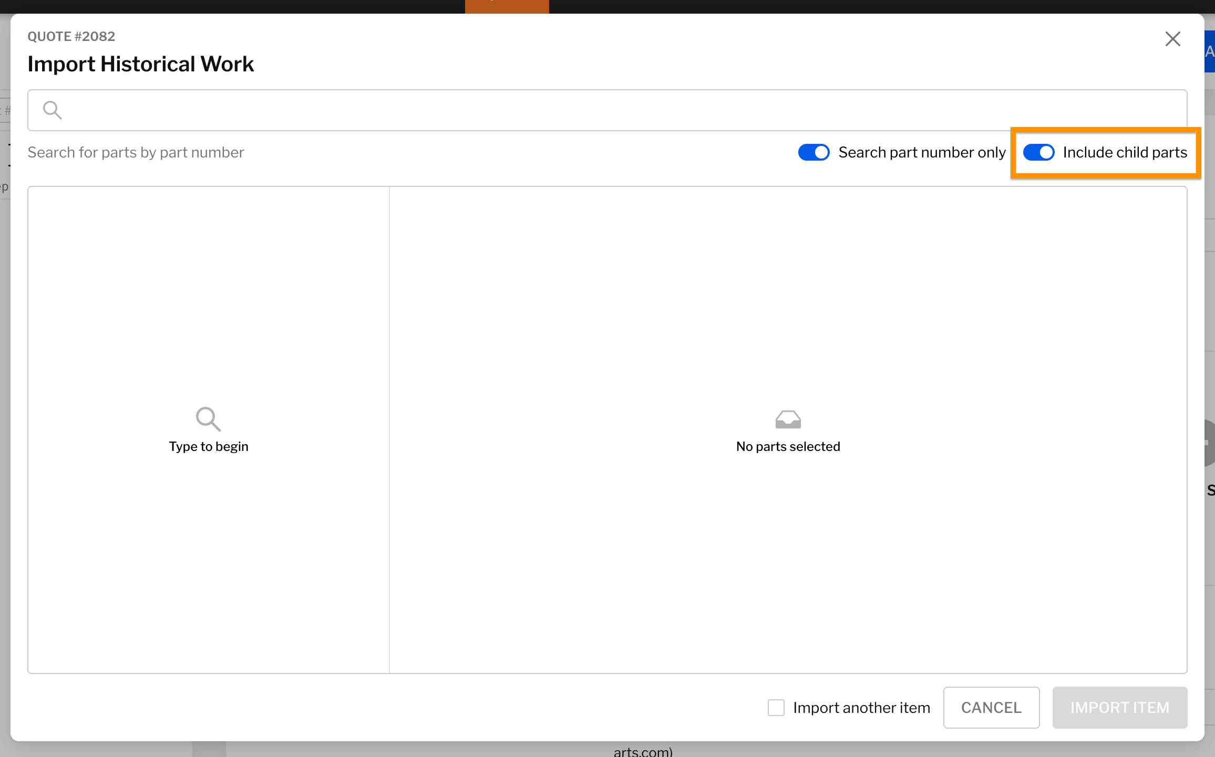This screenshot has height=757, width=1215.
Task: Click the CANCEL button
Action: click(x=991, y=708)
